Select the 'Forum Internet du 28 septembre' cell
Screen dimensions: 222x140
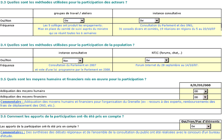click(x=166, y=65)
